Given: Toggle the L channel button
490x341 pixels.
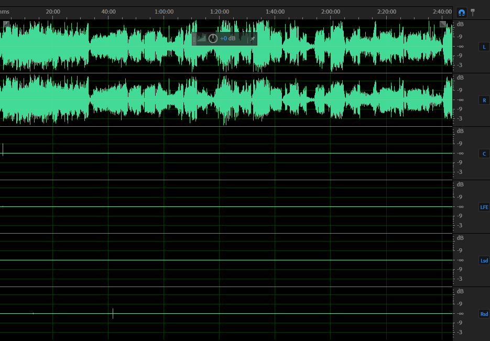Looking at the screenshot, I should (x=484, y=47).
